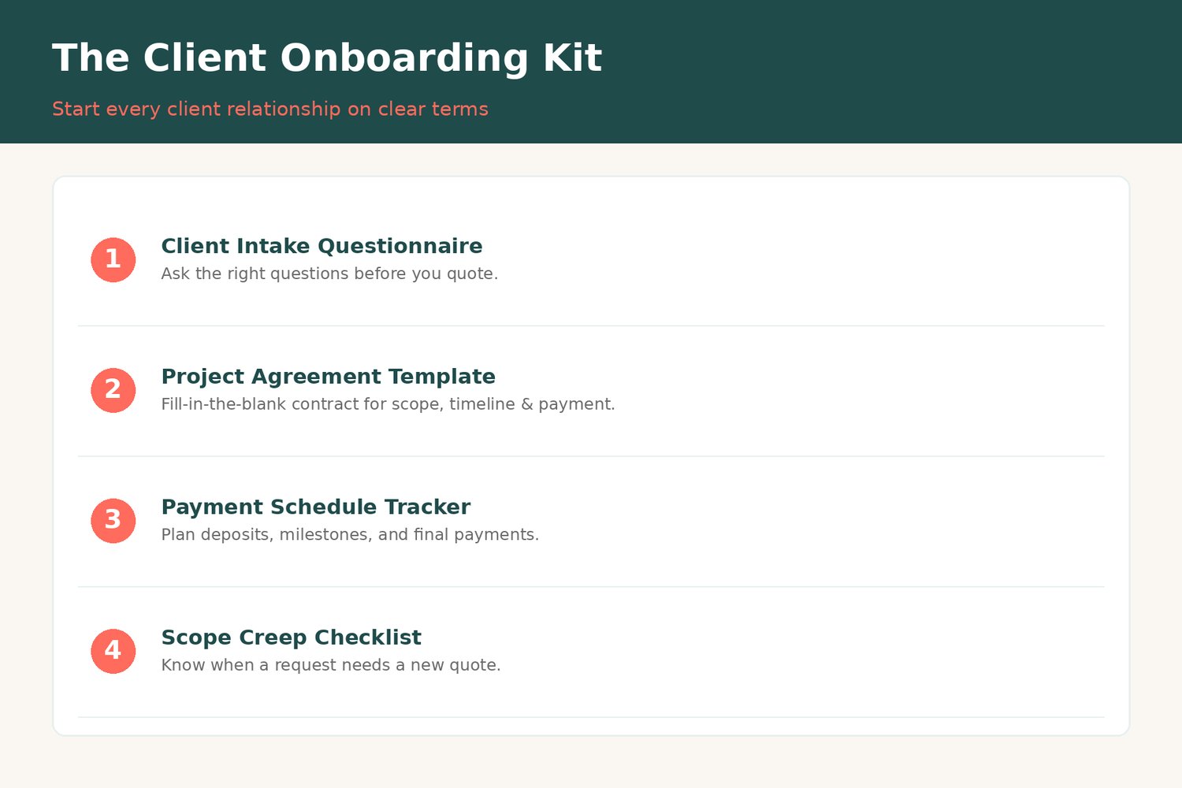Click the subtitle about clear terms
The image size is (1182, 788).
click(x=270, y=109)
